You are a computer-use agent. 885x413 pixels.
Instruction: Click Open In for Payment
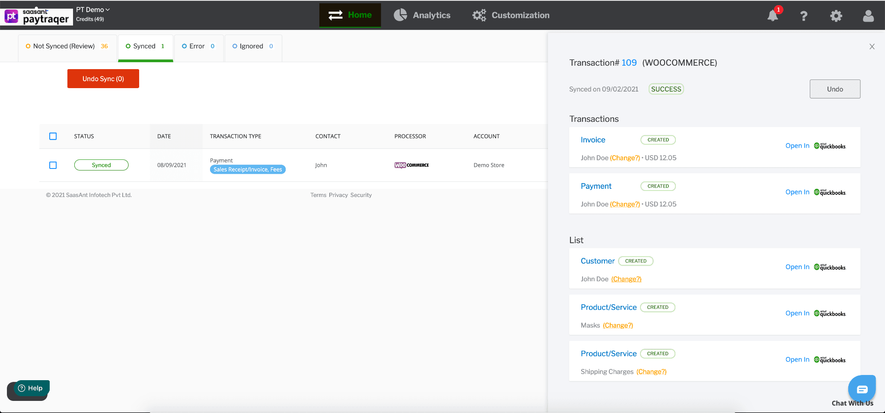[797, 192]
